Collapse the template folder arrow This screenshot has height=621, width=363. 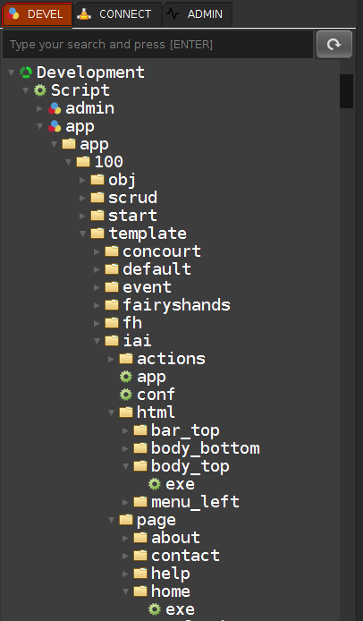tap(83, 234)
